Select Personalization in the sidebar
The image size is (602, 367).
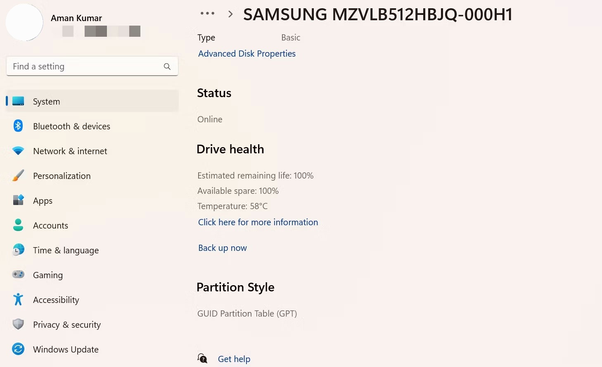[x=92, y=176]
